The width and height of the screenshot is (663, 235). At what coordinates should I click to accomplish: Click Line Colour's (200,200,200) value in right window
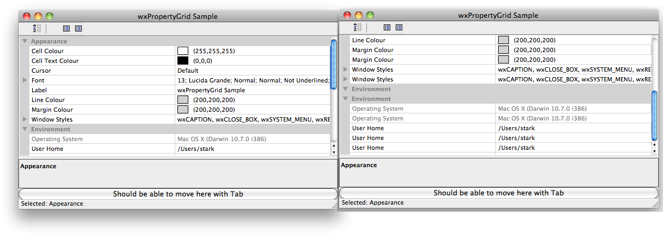(535, 40)
